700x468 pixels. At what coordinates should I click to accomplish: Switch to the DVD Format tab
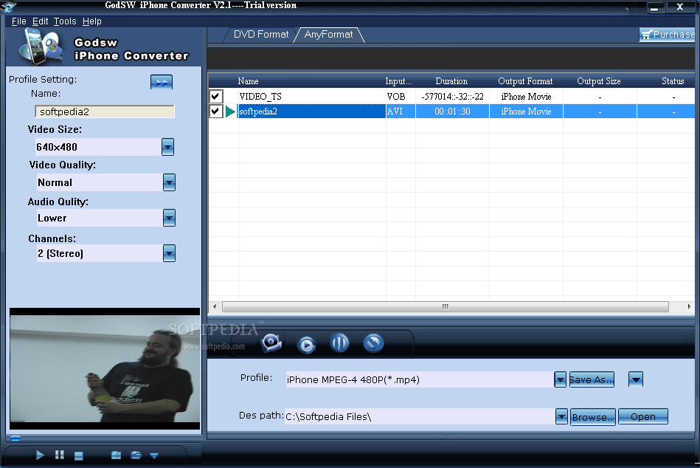[260, 35]
